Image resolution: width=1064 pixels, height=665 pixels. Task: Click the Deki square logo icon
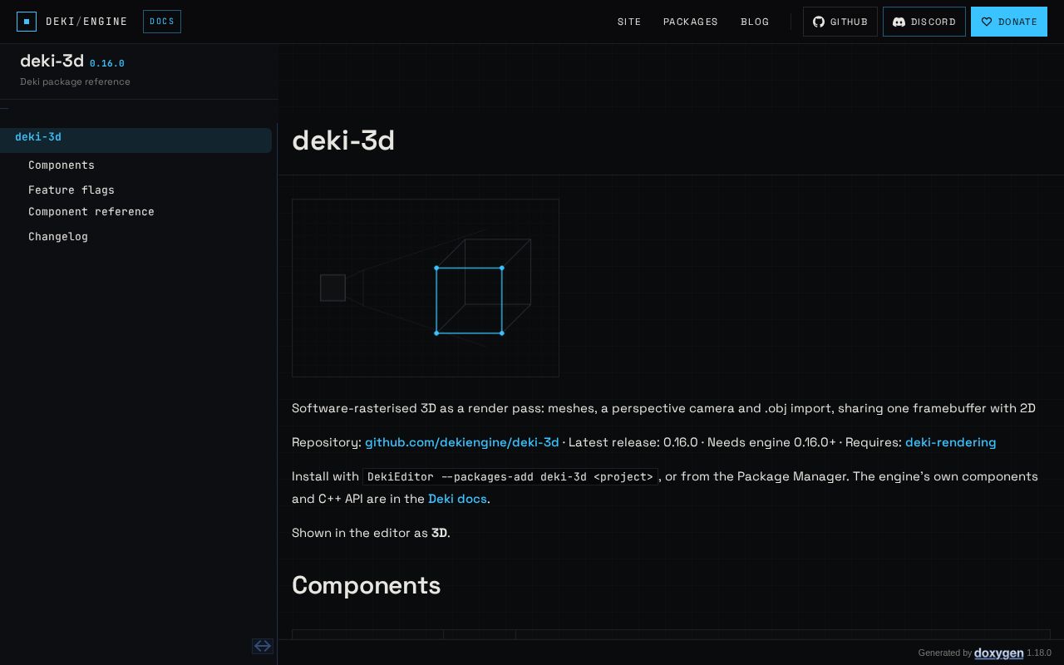[x=27, y=22]
